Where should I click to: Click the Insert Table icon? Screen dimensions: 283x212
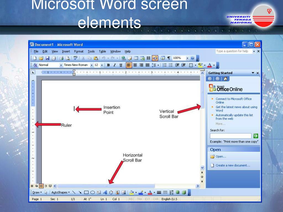click(136, 58)
